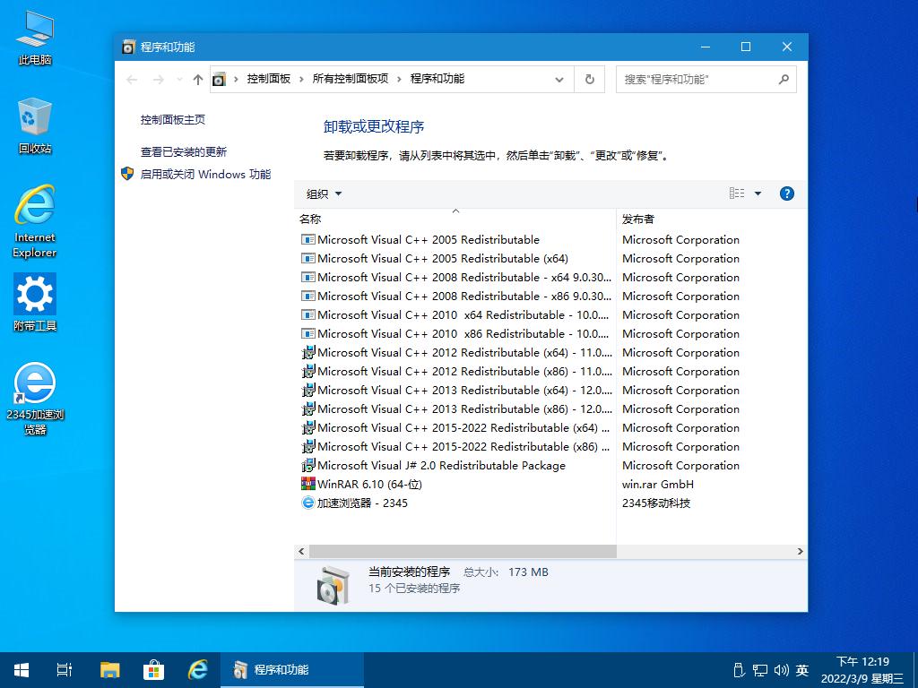This screenshot has height=688, width=918.
Task: Click the horizontal scrollbar thumb
Action: (x=463, y=551)
